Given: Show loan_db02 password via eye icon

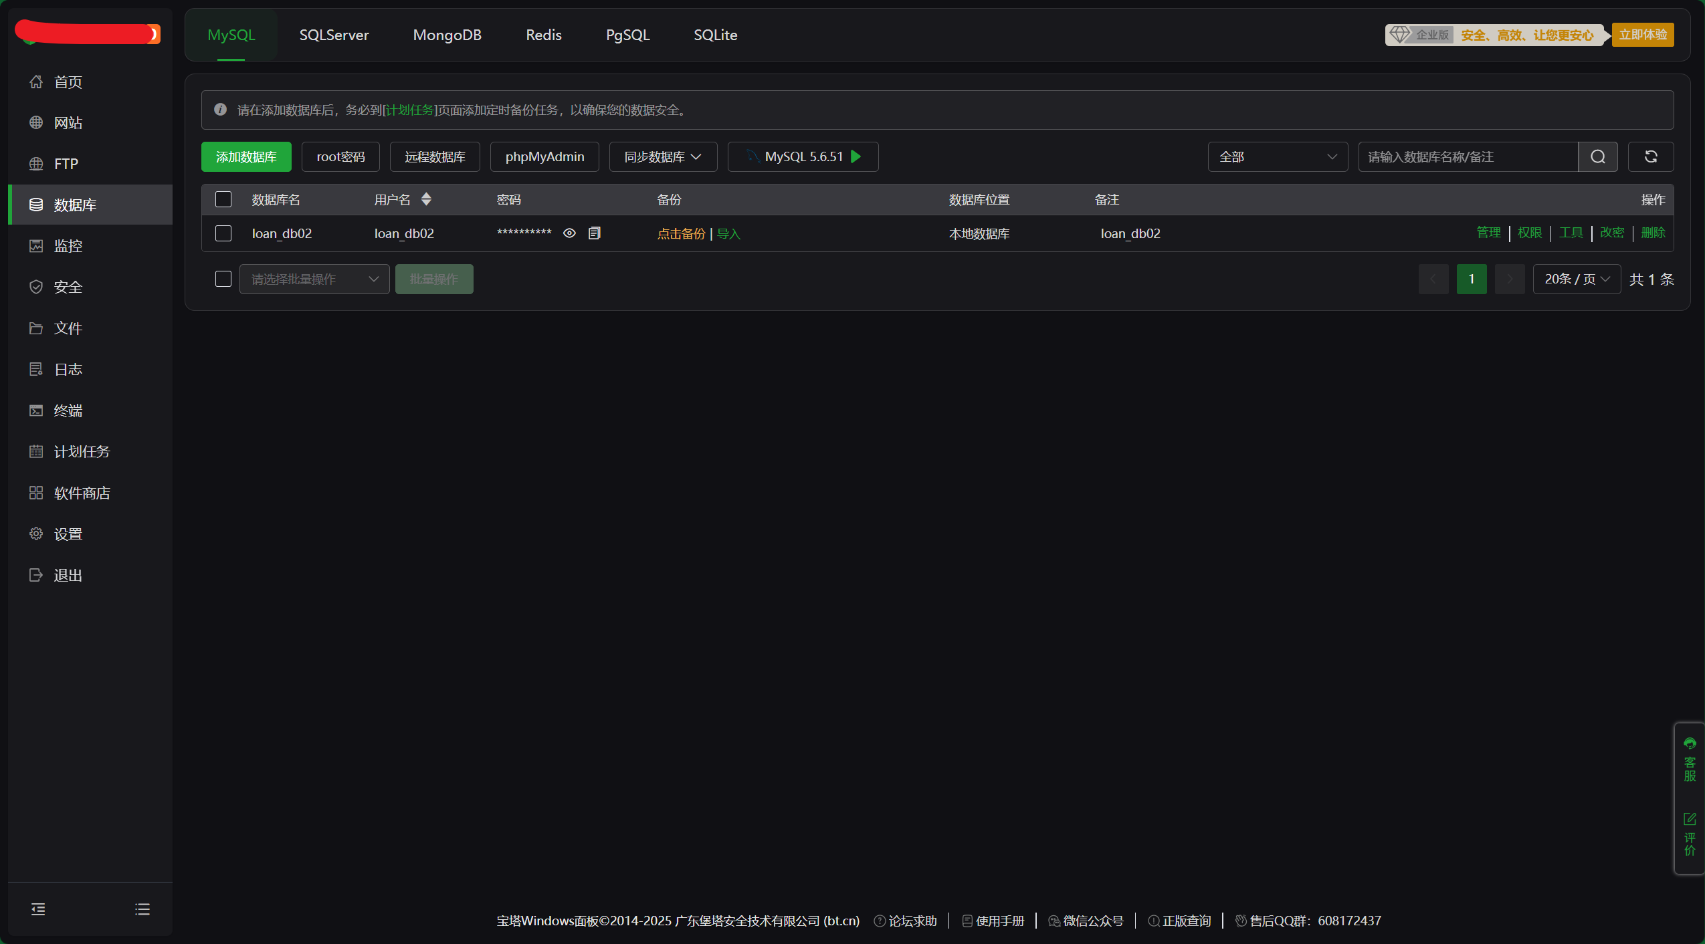Looking at the screenshot, I should 569,233.
